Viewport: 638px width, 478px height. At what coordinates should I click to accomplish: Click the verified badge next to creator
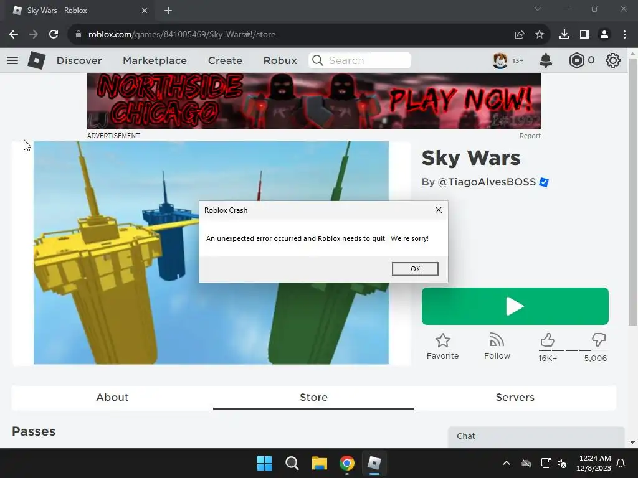pyautogui.click(x=543, y=182)
